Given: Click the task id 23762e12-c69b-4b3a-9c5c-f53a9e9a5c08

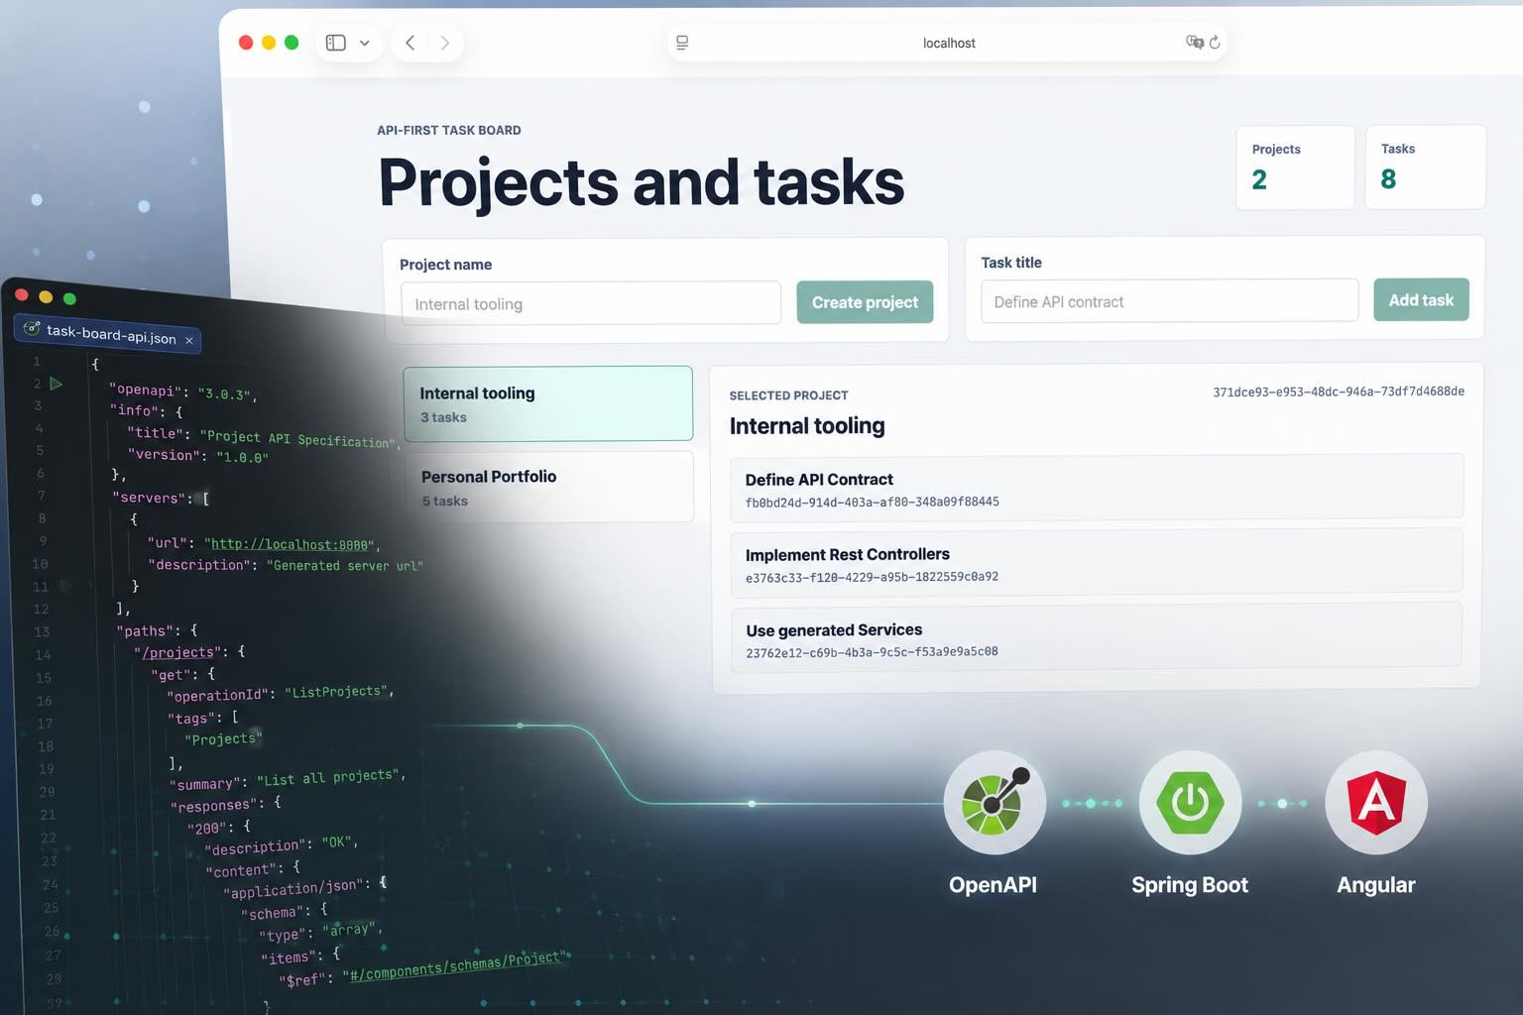Looking at the screenshot, I should coord(872,652).
